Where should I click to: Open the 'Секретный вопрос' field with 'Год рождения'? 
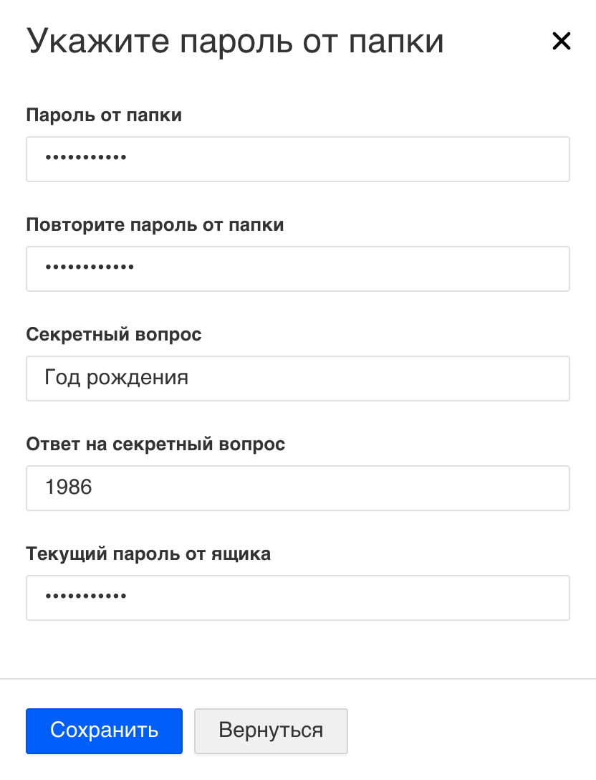[x=297, y=379]
